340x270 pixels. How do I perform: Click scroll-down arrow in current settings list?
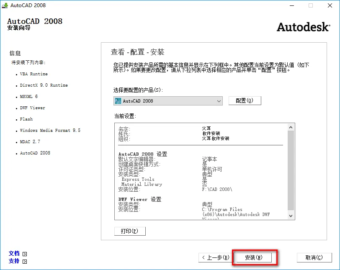[291, 216]
